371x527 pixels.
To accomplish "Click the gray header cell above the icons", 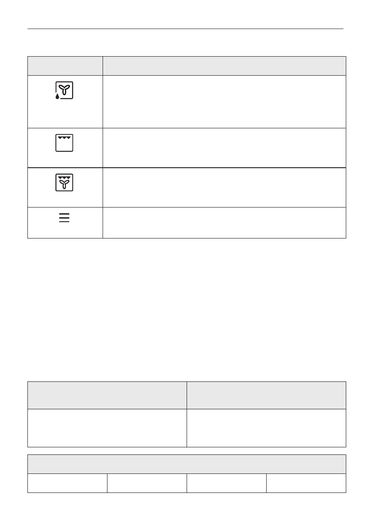I will [x=65, y=66].
